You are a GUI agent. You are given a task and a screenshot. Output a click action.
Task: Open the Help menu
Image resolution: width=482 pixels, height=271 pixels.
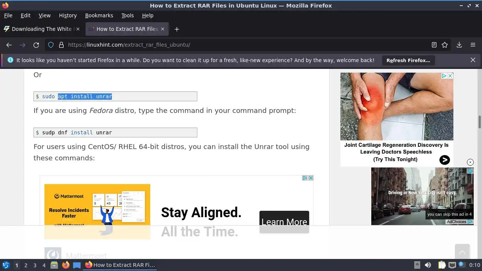click(148, 15)
